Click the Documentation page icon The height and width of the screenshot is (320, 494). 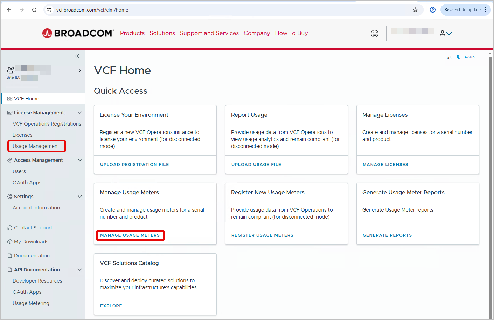point(10,256)
